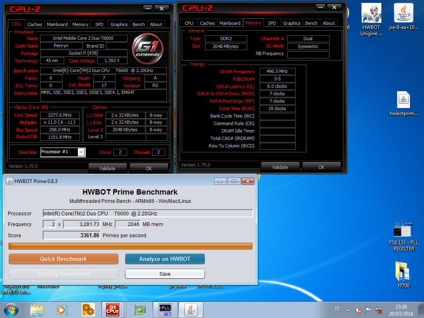Click the orange benchmark progress bar
Screen dimensions: 424x318
click(x=130, y=246)
